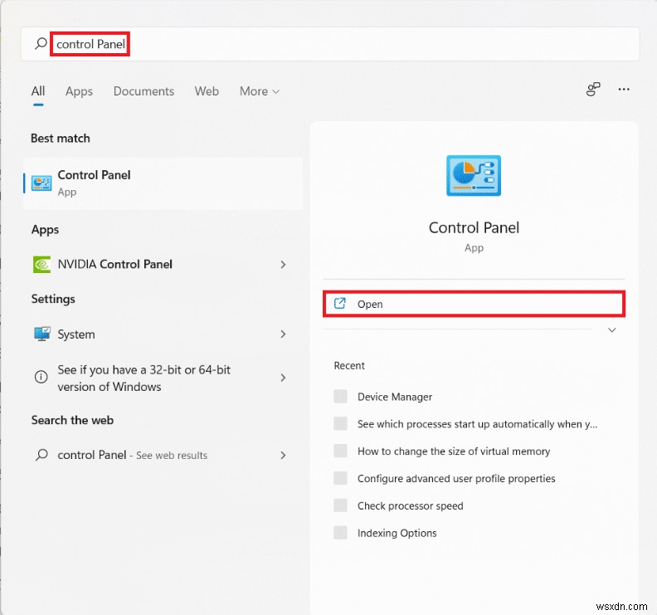Screen dimensions: 657x615
Task: Select the System settings result
Action: (x=163, y=334)
